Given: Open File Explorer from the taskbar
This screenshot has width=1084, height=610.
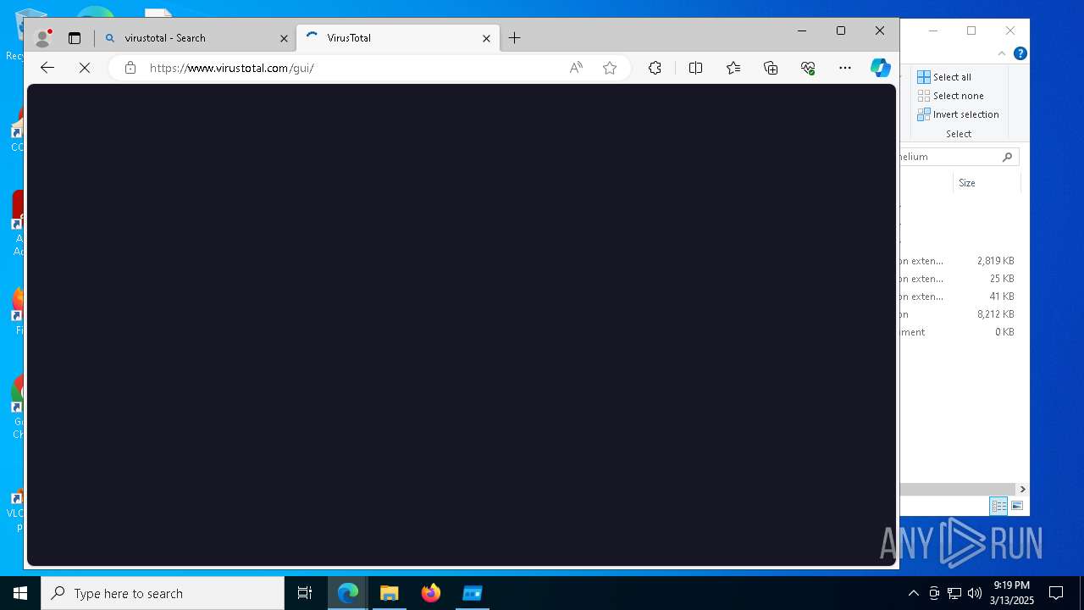Looking at the screenshot, I should tap(390, 593).
